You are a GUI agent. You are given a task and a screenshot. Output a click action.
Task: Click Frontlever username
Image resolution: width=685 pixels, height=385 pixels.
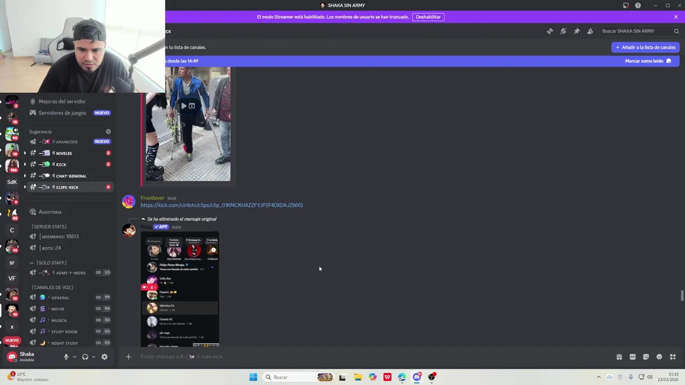[x=152, y=198]
